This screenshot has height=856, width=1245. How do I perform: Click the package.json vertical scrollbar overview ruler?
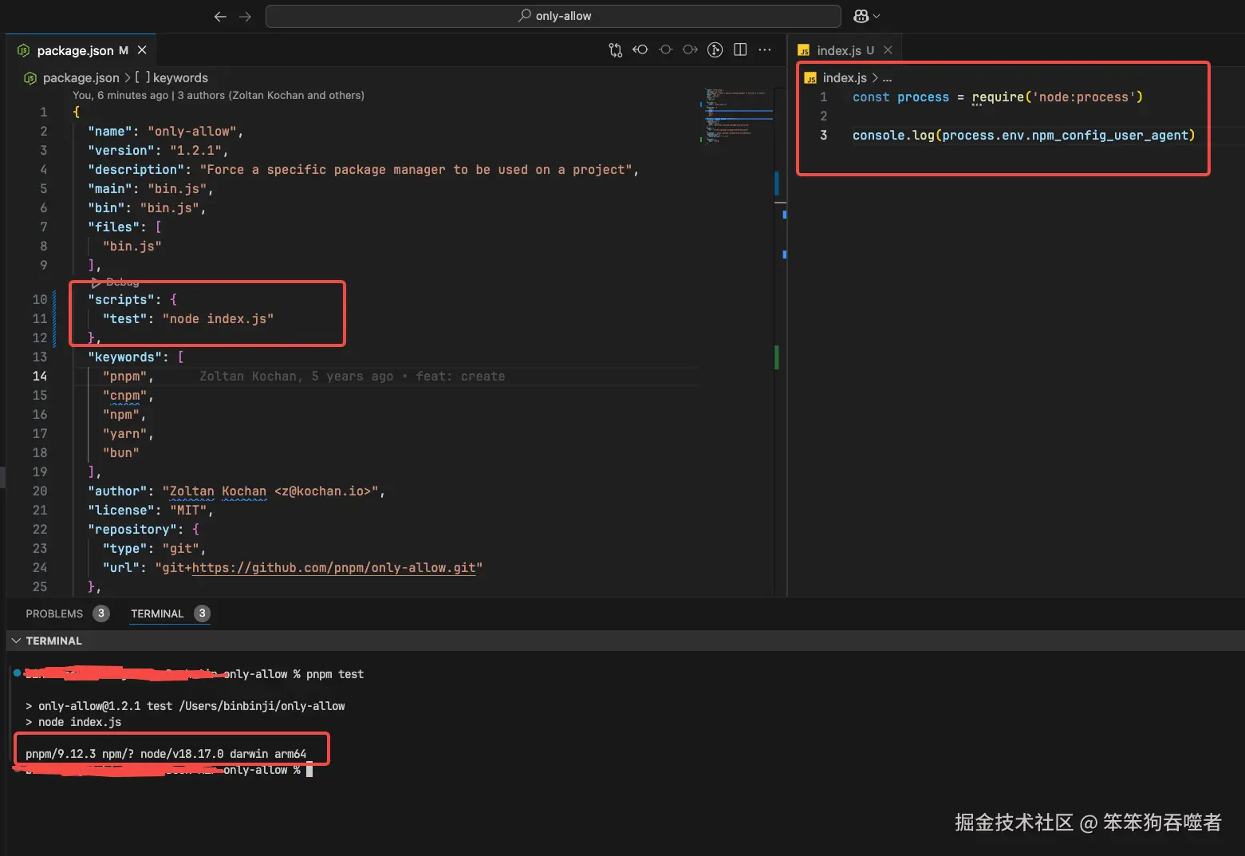coord(782,341)
